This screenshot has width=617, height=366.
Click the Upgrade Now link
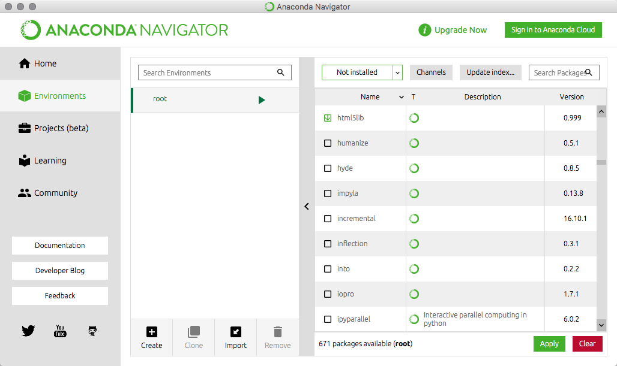460,30
